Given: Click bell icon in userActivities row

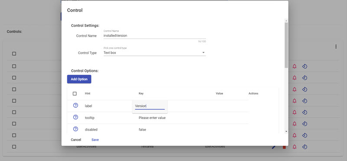Looking at the screenshot, I should point(295,147).
